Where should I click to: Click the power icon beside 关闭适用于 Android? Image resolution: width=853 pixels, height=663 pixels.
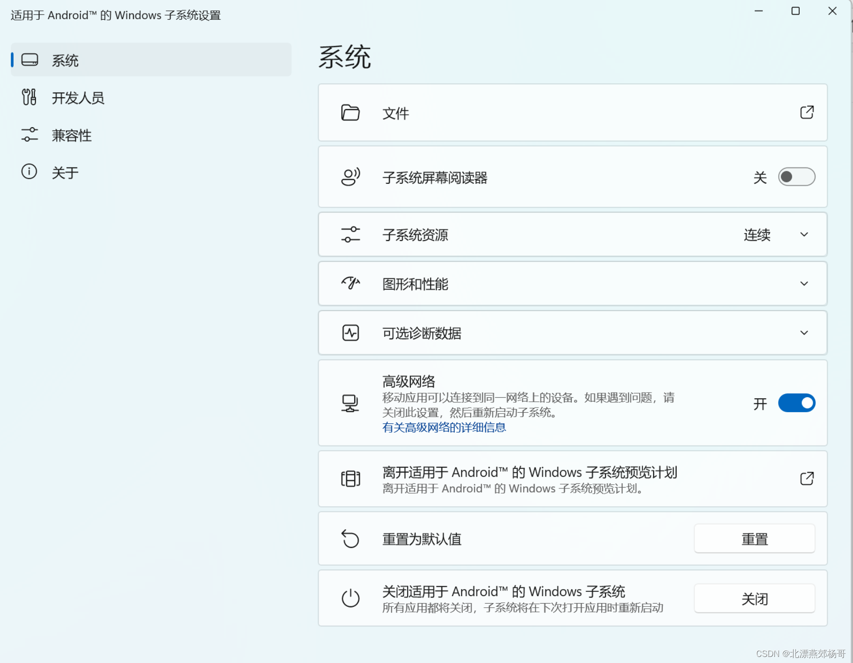click(350, 598)
